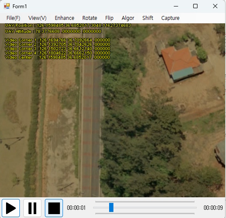Image resolution: width=226 pixels, height=218 pixels.
Task: Start video playback with Play button
Action: pyautogui.click(x=11, y=208)
